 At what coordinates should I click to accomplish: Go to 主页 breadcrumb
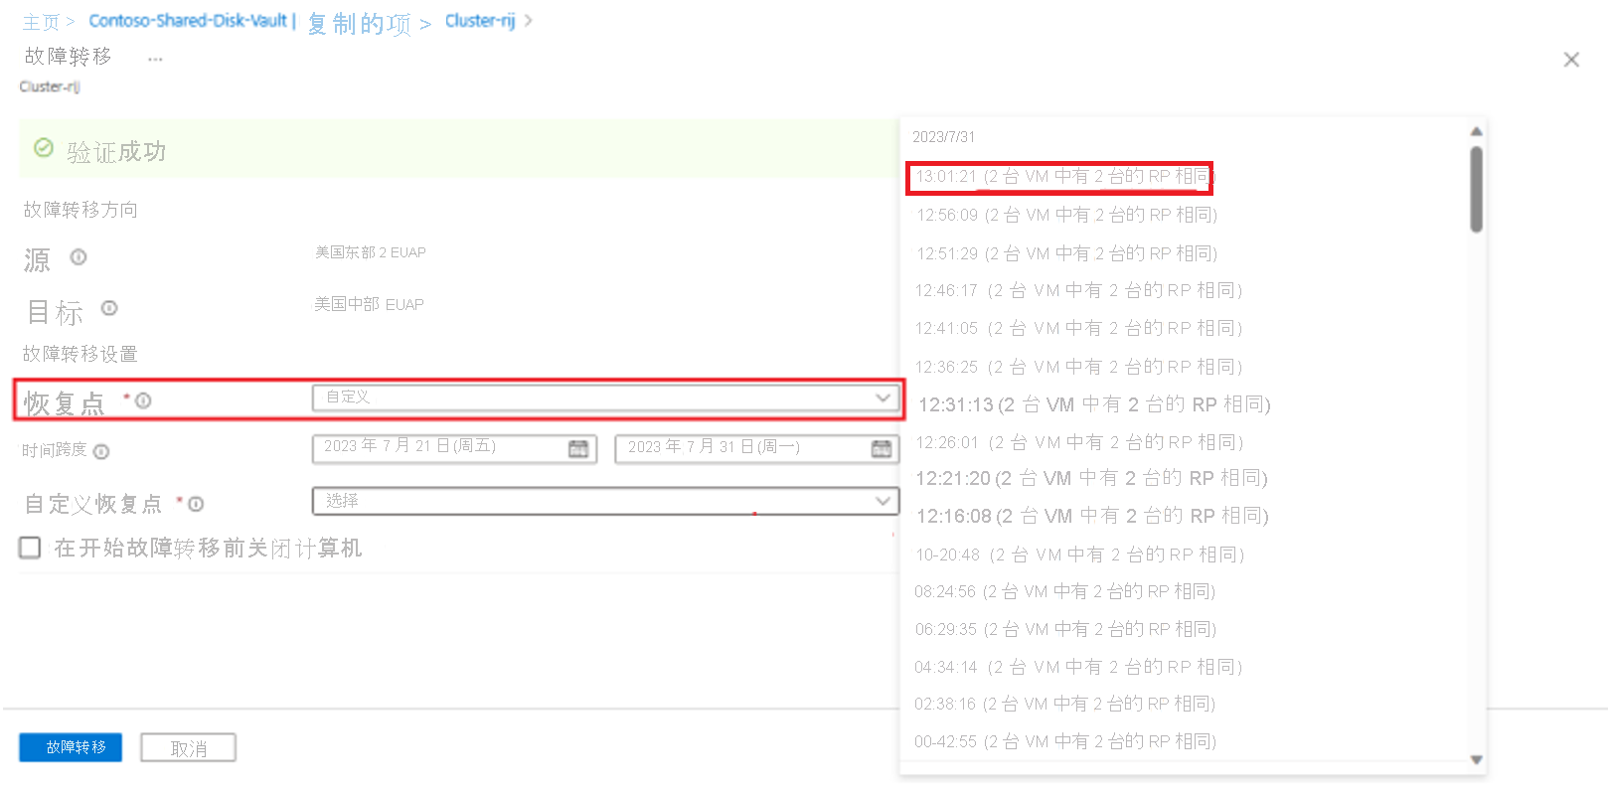pyautogui.click(x=42, y=22)
